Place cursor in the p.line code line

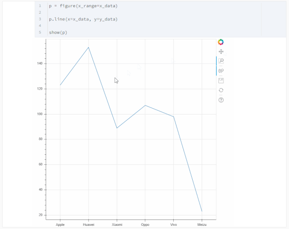pyautogui.click(x=83, y=19)
